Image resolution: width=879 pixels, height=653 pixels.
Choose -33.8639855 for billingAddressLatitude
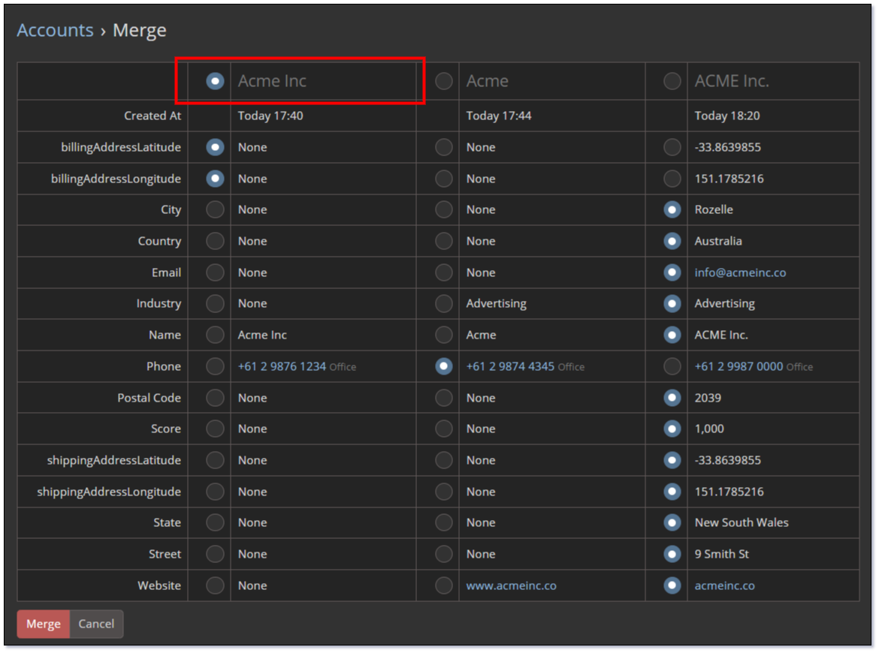(672, 147)
